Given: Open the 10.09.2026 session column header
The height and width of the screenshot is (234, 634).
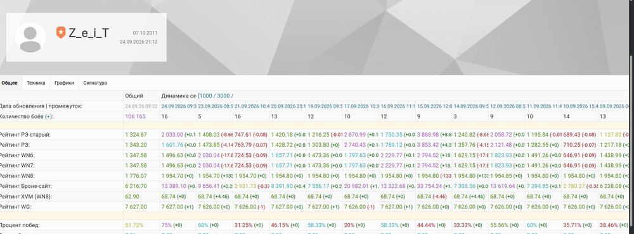Looking at the screenshot, I should pos(581,106).
